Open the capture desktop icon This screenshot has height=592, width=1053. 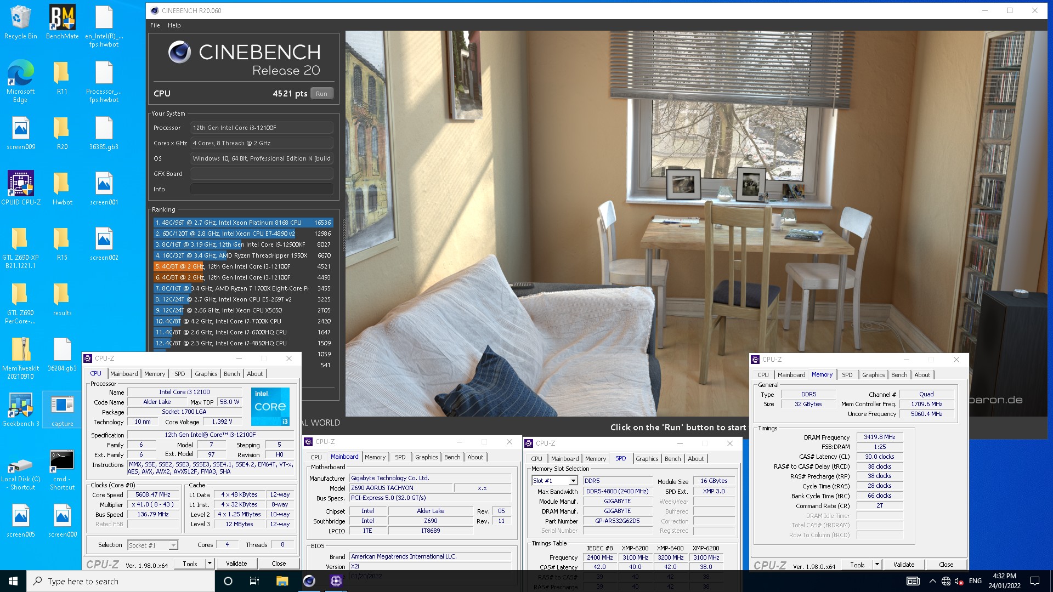point(62,410)
